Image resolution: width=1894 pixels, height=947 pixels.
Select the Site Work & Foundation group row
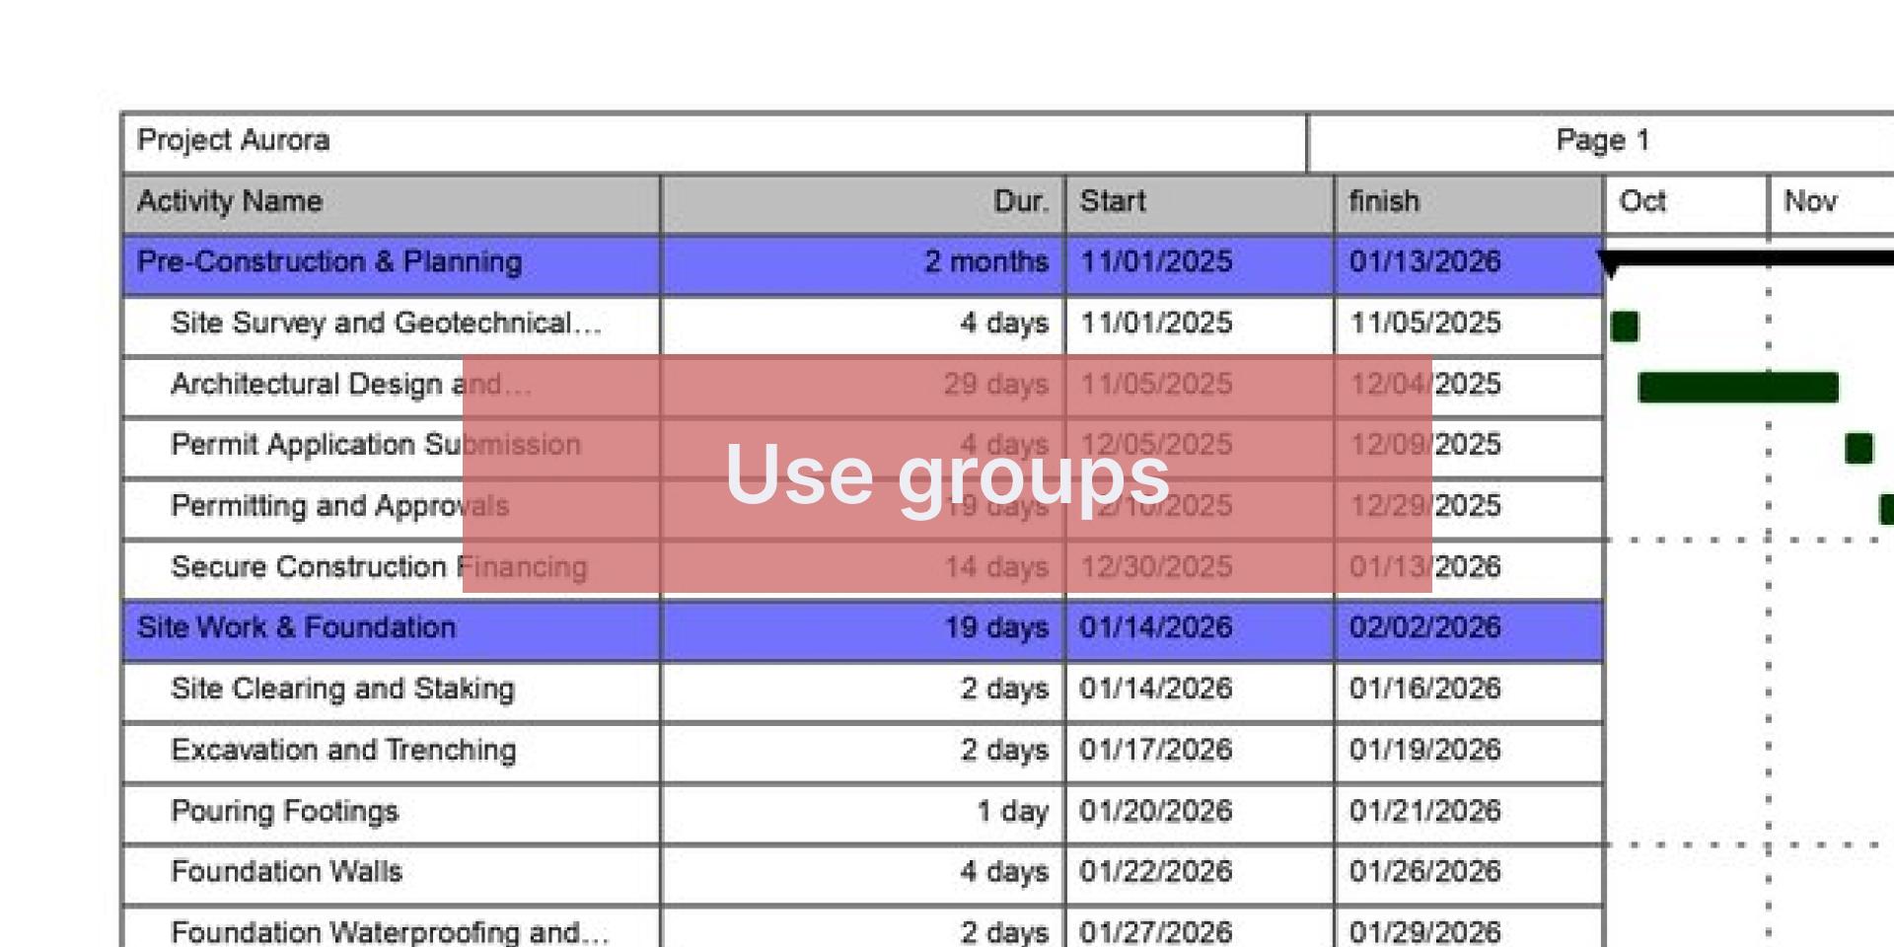[x=296, y=628]
